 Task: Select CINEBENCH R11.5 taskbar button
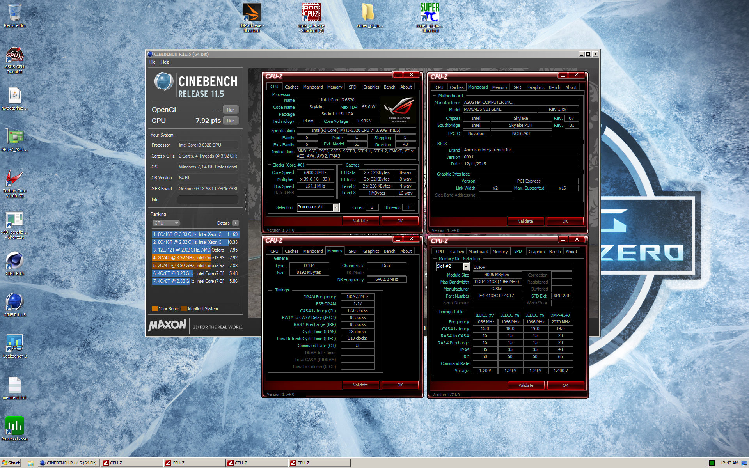[x=69, y=463]
